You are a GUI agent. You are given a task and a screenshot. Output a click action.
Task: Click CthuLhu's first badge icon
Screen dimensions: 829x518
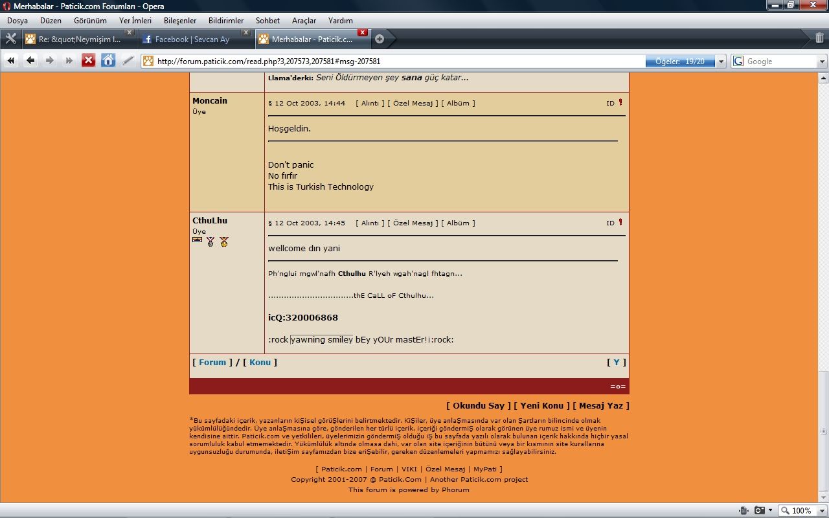tap(198, 240)
